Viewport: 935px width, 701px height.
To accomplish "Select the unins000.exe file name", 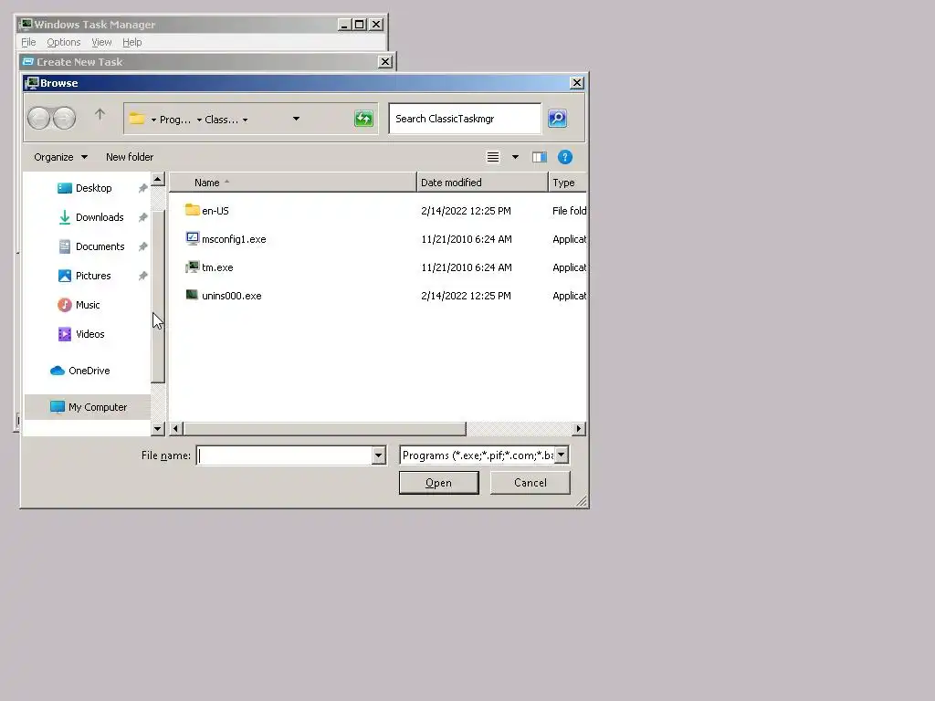I will tap(231, 296).
